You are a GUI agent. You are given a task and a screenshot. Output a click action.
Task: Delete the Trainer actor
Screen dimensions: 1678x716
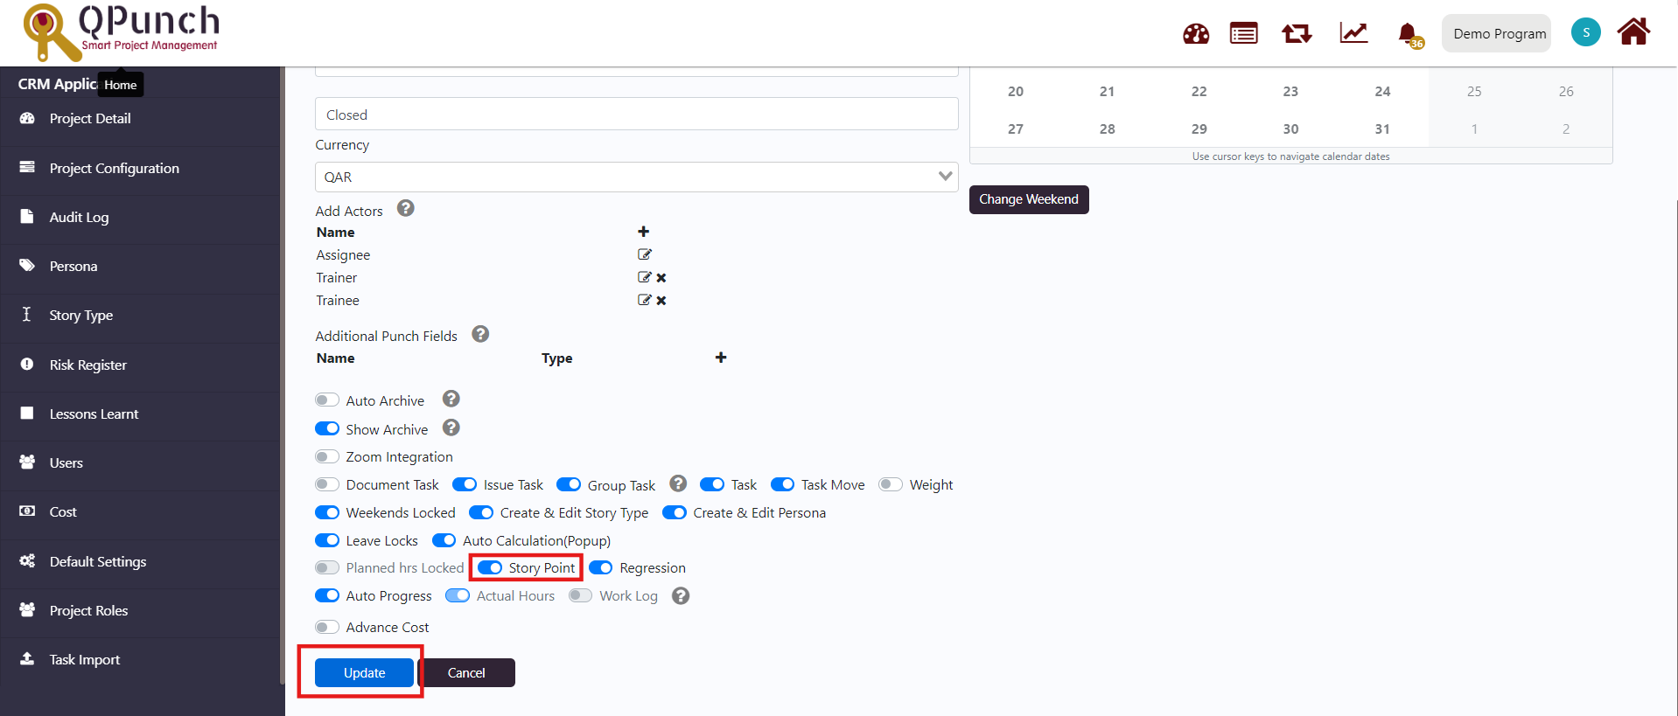661,278
